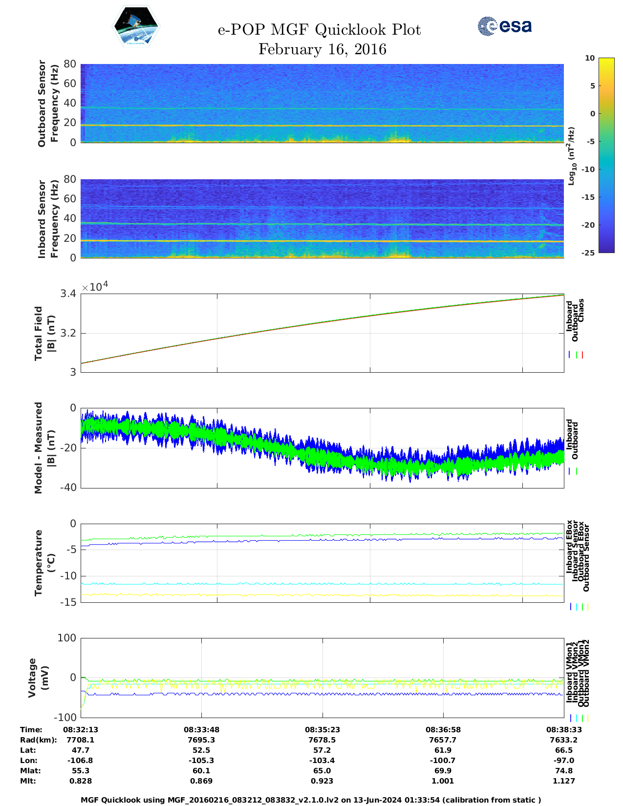Click inside the Temperature plot
This screenshot has width=623, height=806.
[322, 563]
